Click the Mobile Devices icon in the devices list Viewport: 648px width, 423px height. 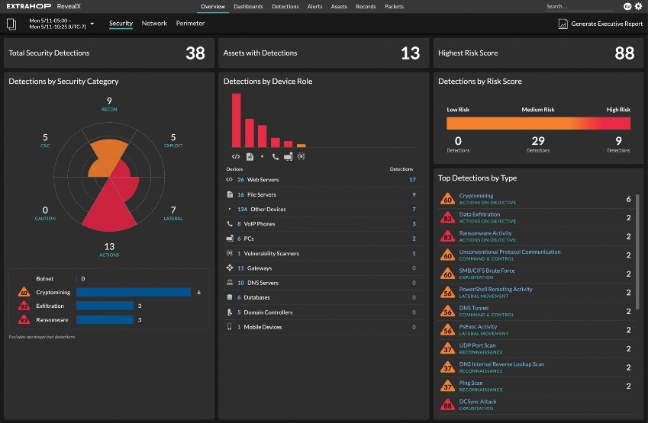[230, 327]
